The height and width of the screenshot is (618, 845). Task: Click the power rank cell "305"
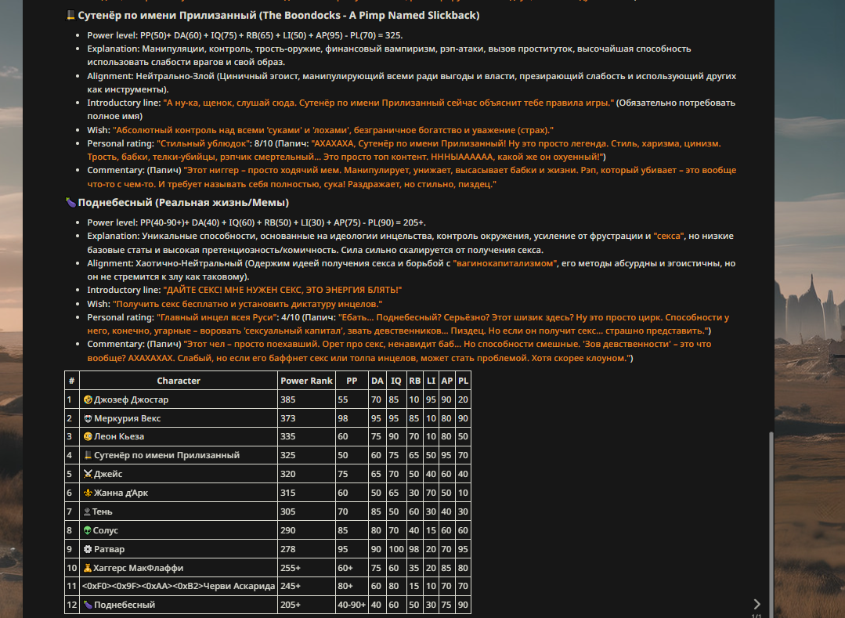click(x=306, y=511)
